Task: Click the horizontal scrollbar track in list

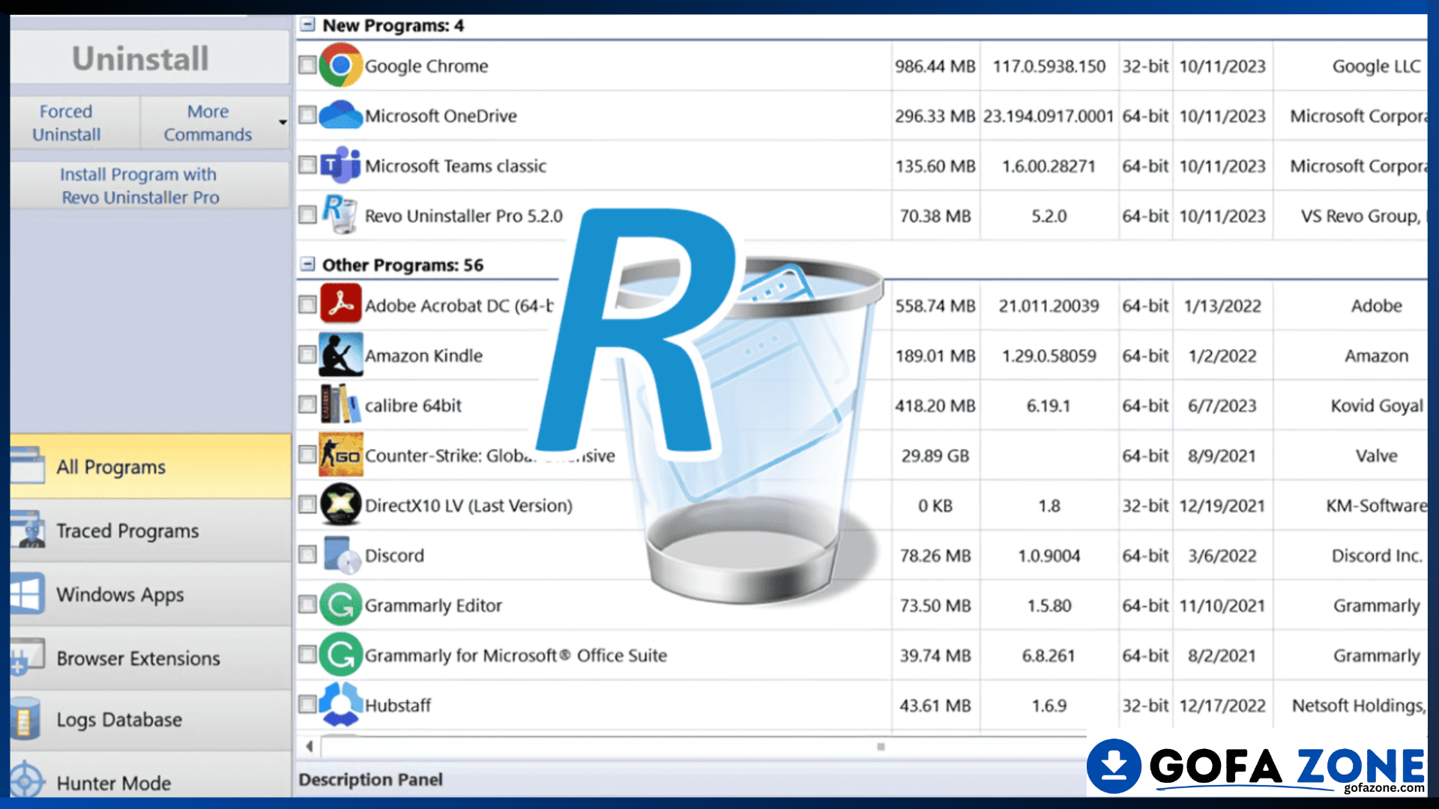Action: tap(703, 746)
